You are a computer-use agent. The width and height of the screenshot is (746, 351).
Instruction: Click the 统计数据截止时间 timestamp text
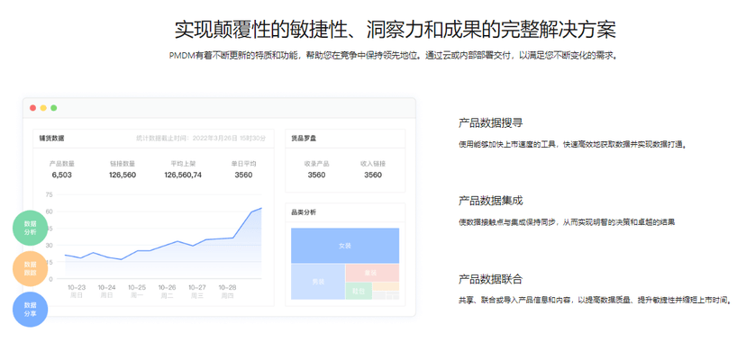click(x=201, y=139)
